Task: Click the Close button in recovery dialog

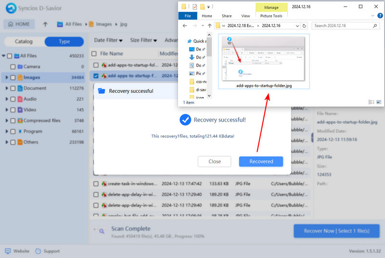Action: pyautogui.click(x=214, y=161)
